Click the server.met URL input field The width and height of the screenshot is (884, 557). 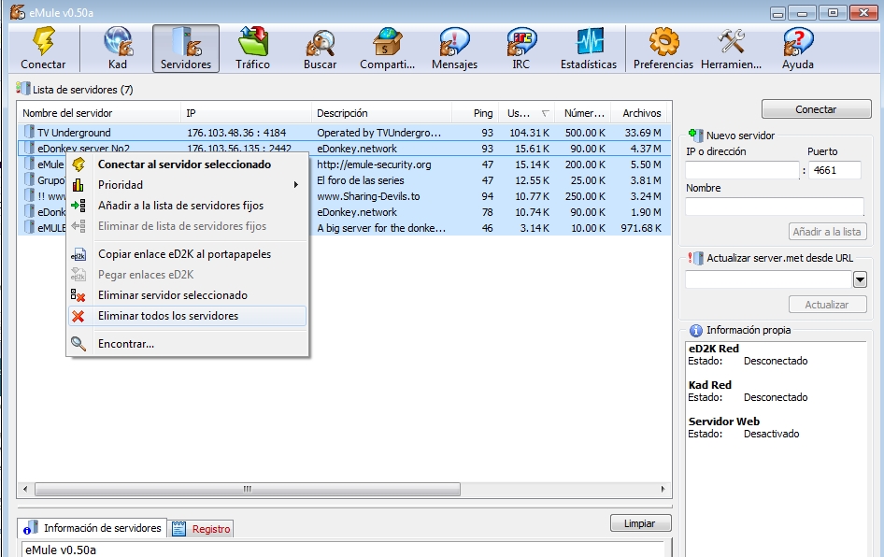click(768, 279)
